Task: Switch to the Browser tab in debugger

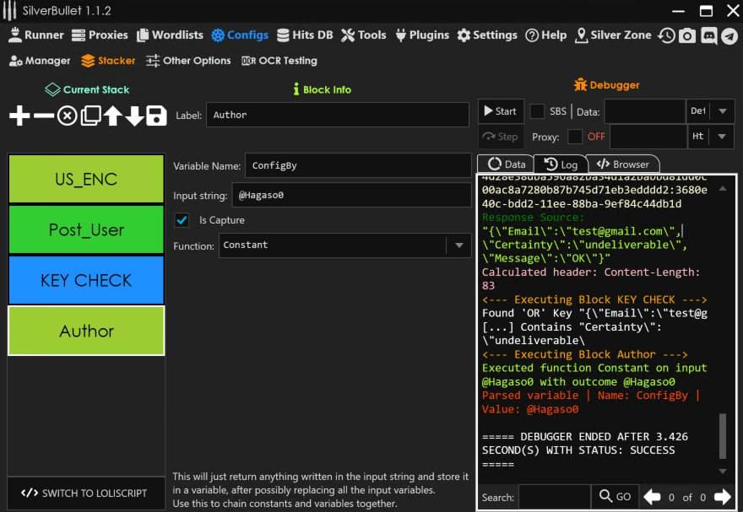Action: tap(622, 164)
